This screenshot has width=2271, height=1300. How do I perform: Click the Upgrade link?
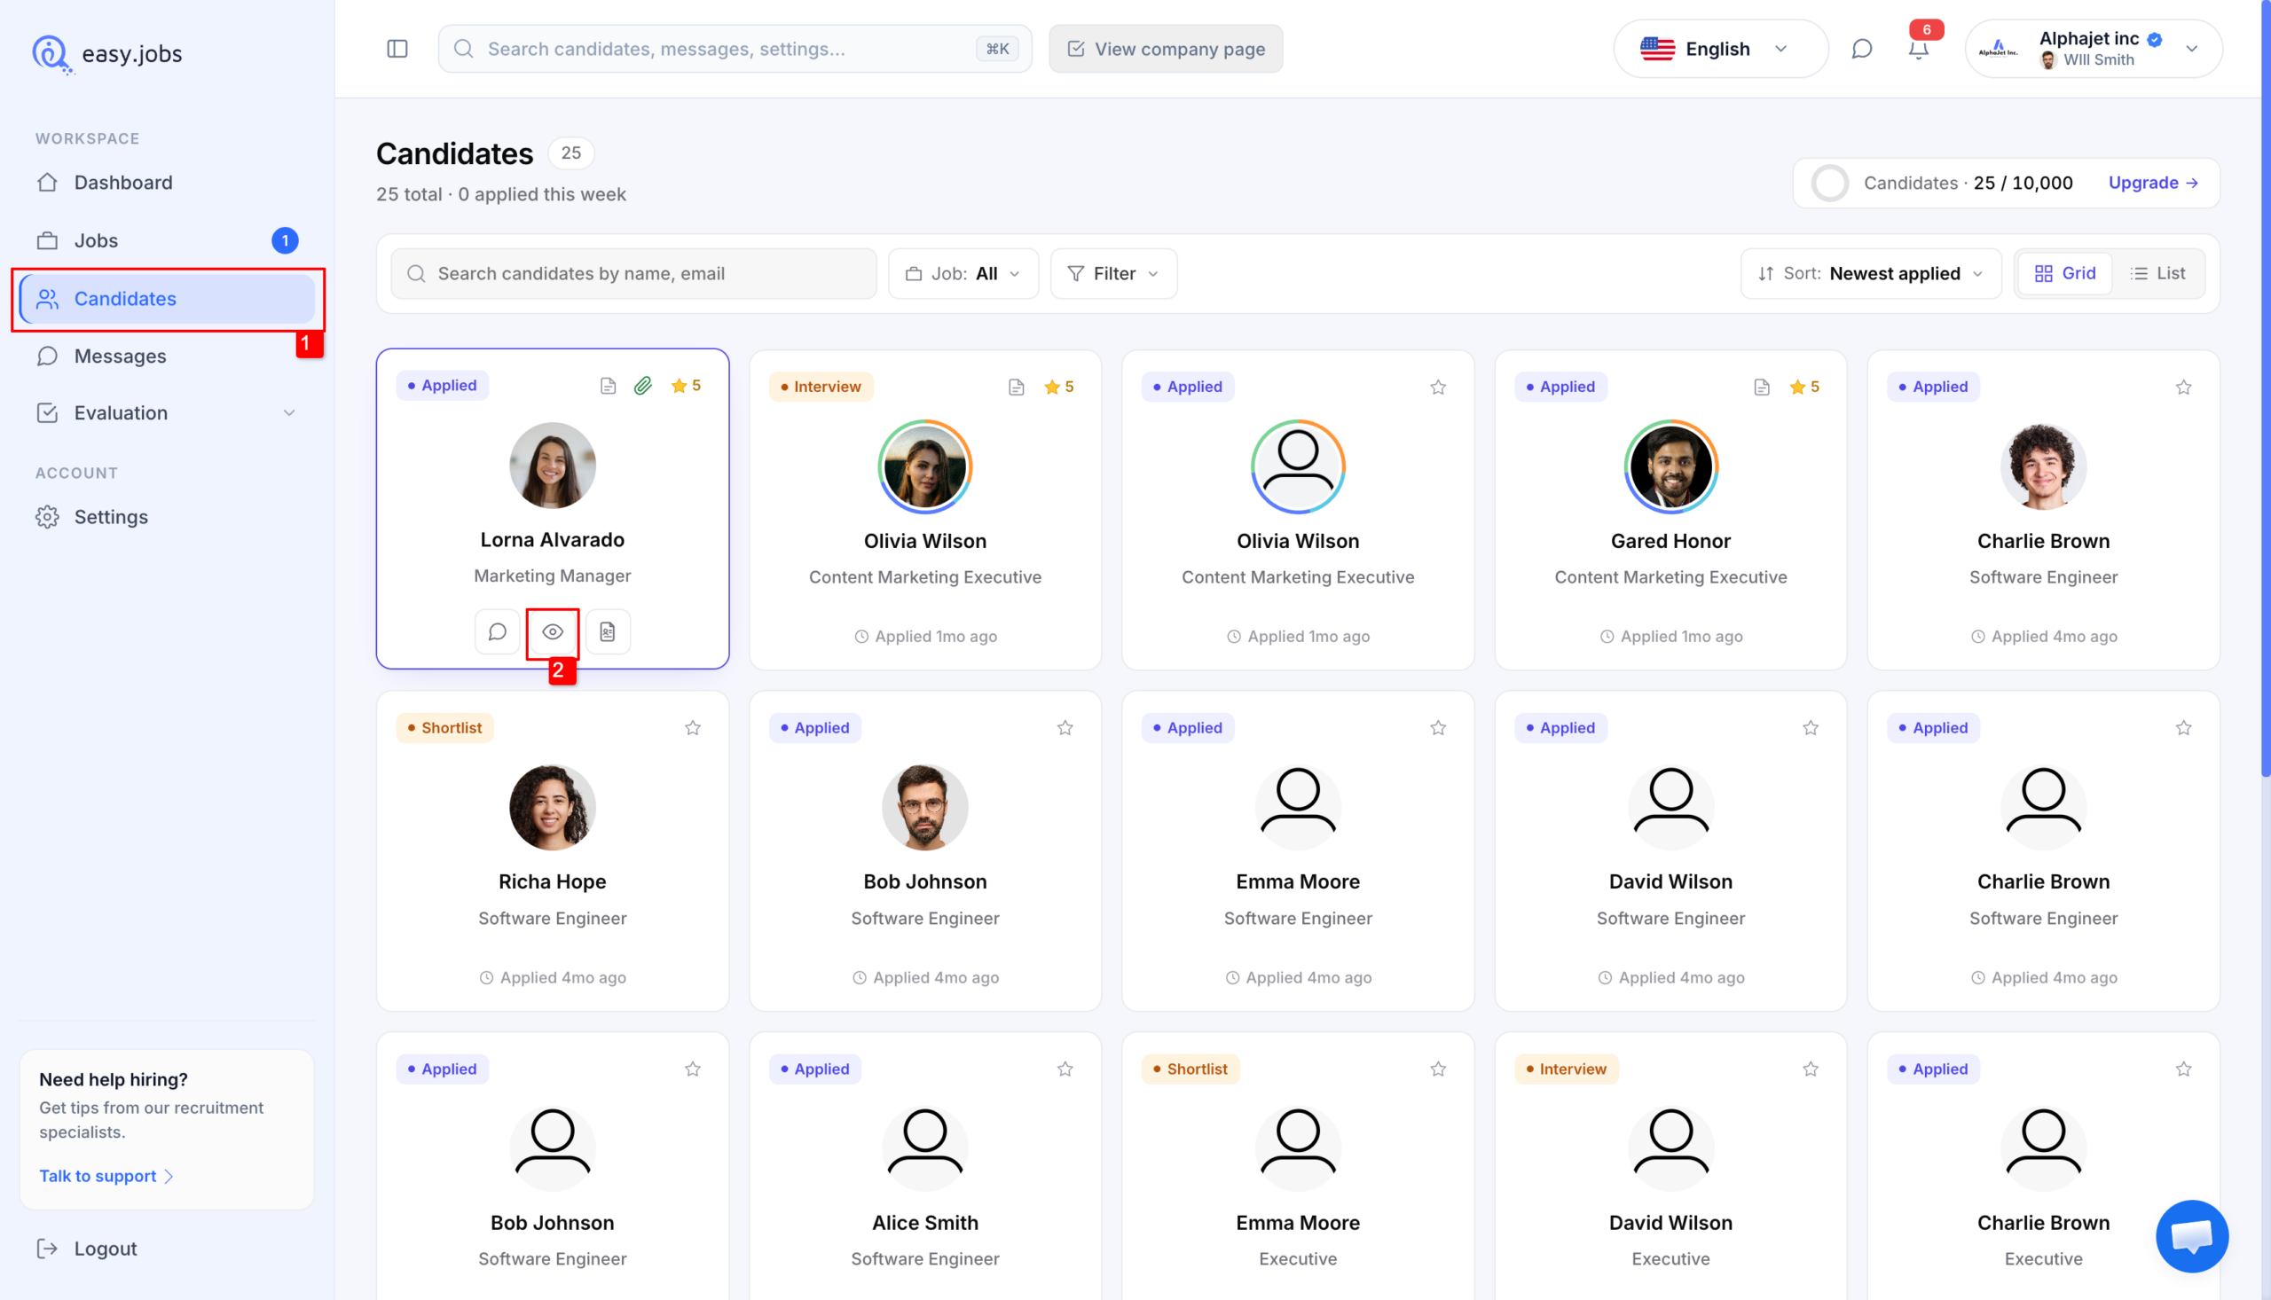(x=2153, y=182)
